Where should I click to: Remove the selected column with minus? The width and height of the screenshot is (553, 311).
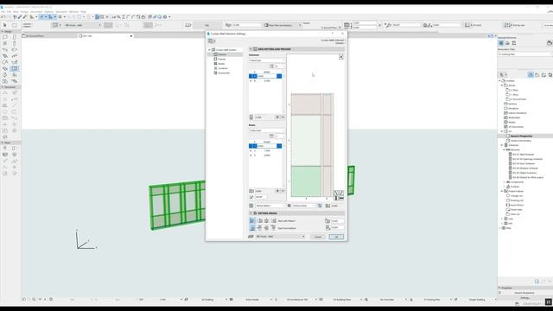click(283, 117)
